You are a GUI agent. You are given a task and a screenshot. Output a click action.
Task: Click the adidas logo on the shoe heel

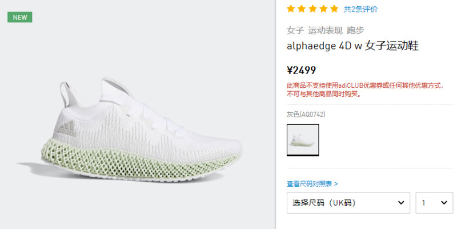pyautogui.click(x=67, y=128)
